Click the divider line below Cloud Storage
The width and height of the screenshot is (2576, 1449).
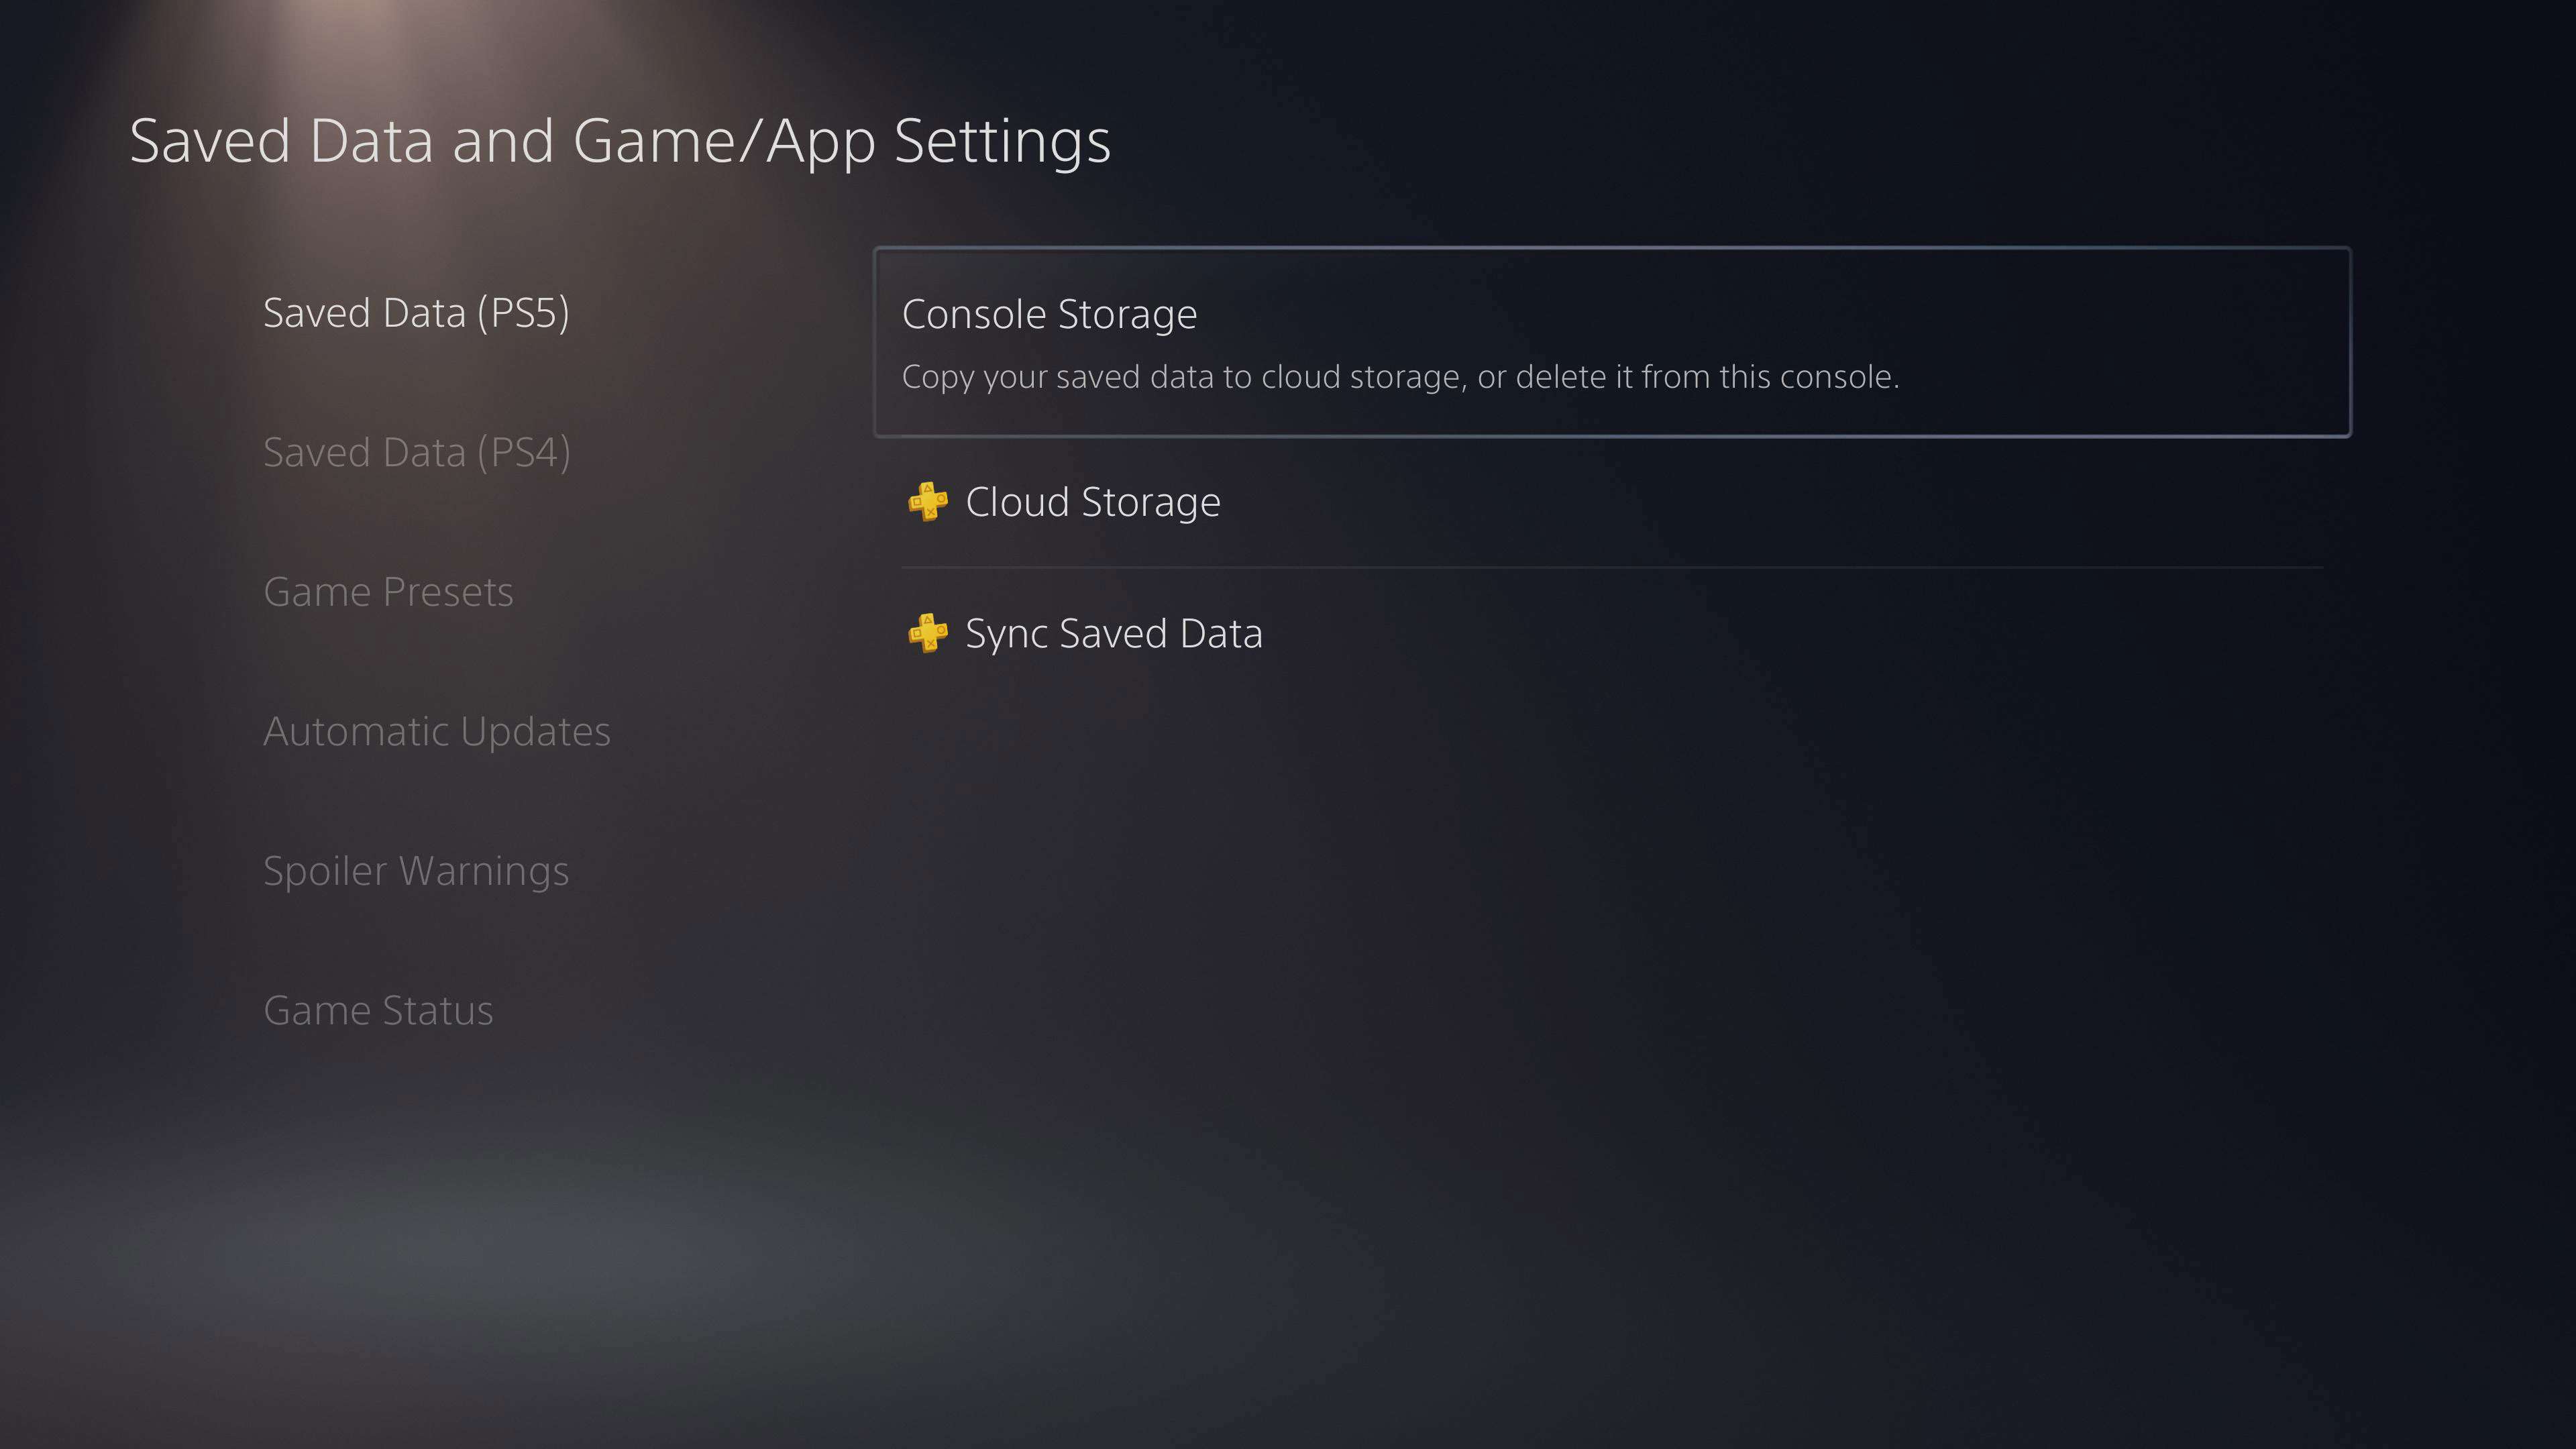click(1611, 567)
